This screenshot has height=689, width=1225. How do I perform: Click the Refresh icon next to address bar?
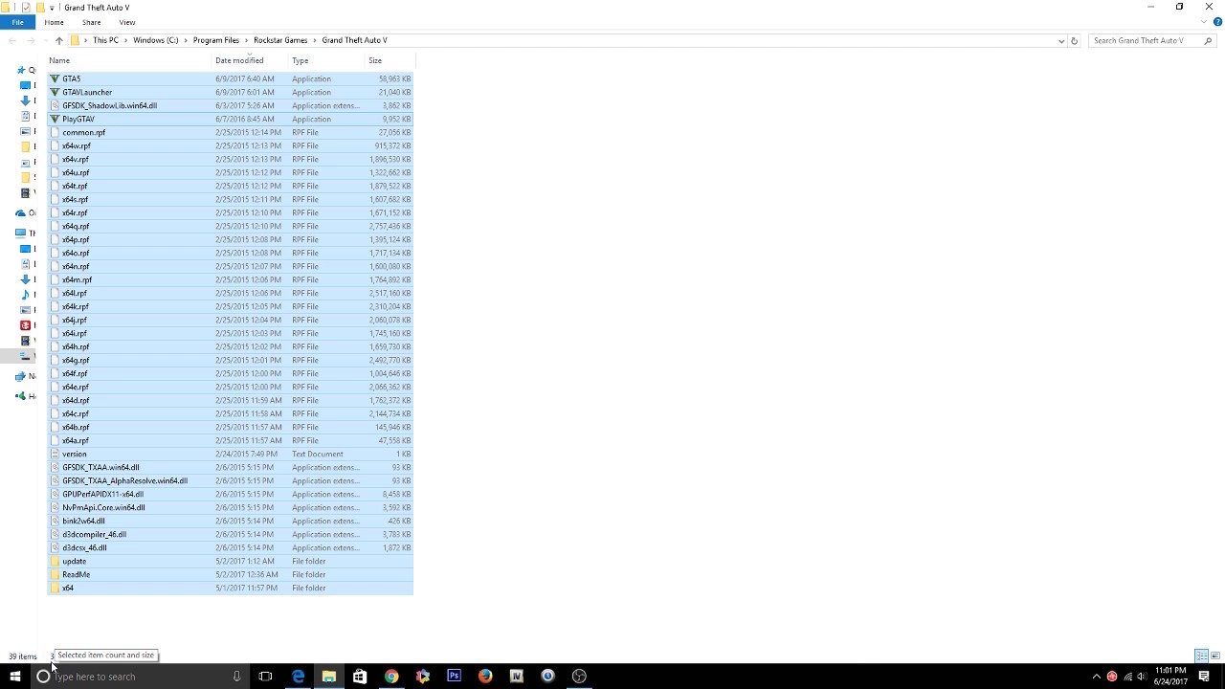pos(1073,40)
